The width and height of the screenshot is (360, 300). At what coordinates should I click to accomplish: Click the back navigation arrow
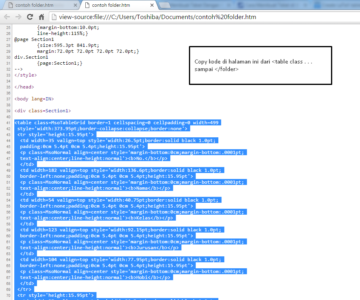click(7, 17)
